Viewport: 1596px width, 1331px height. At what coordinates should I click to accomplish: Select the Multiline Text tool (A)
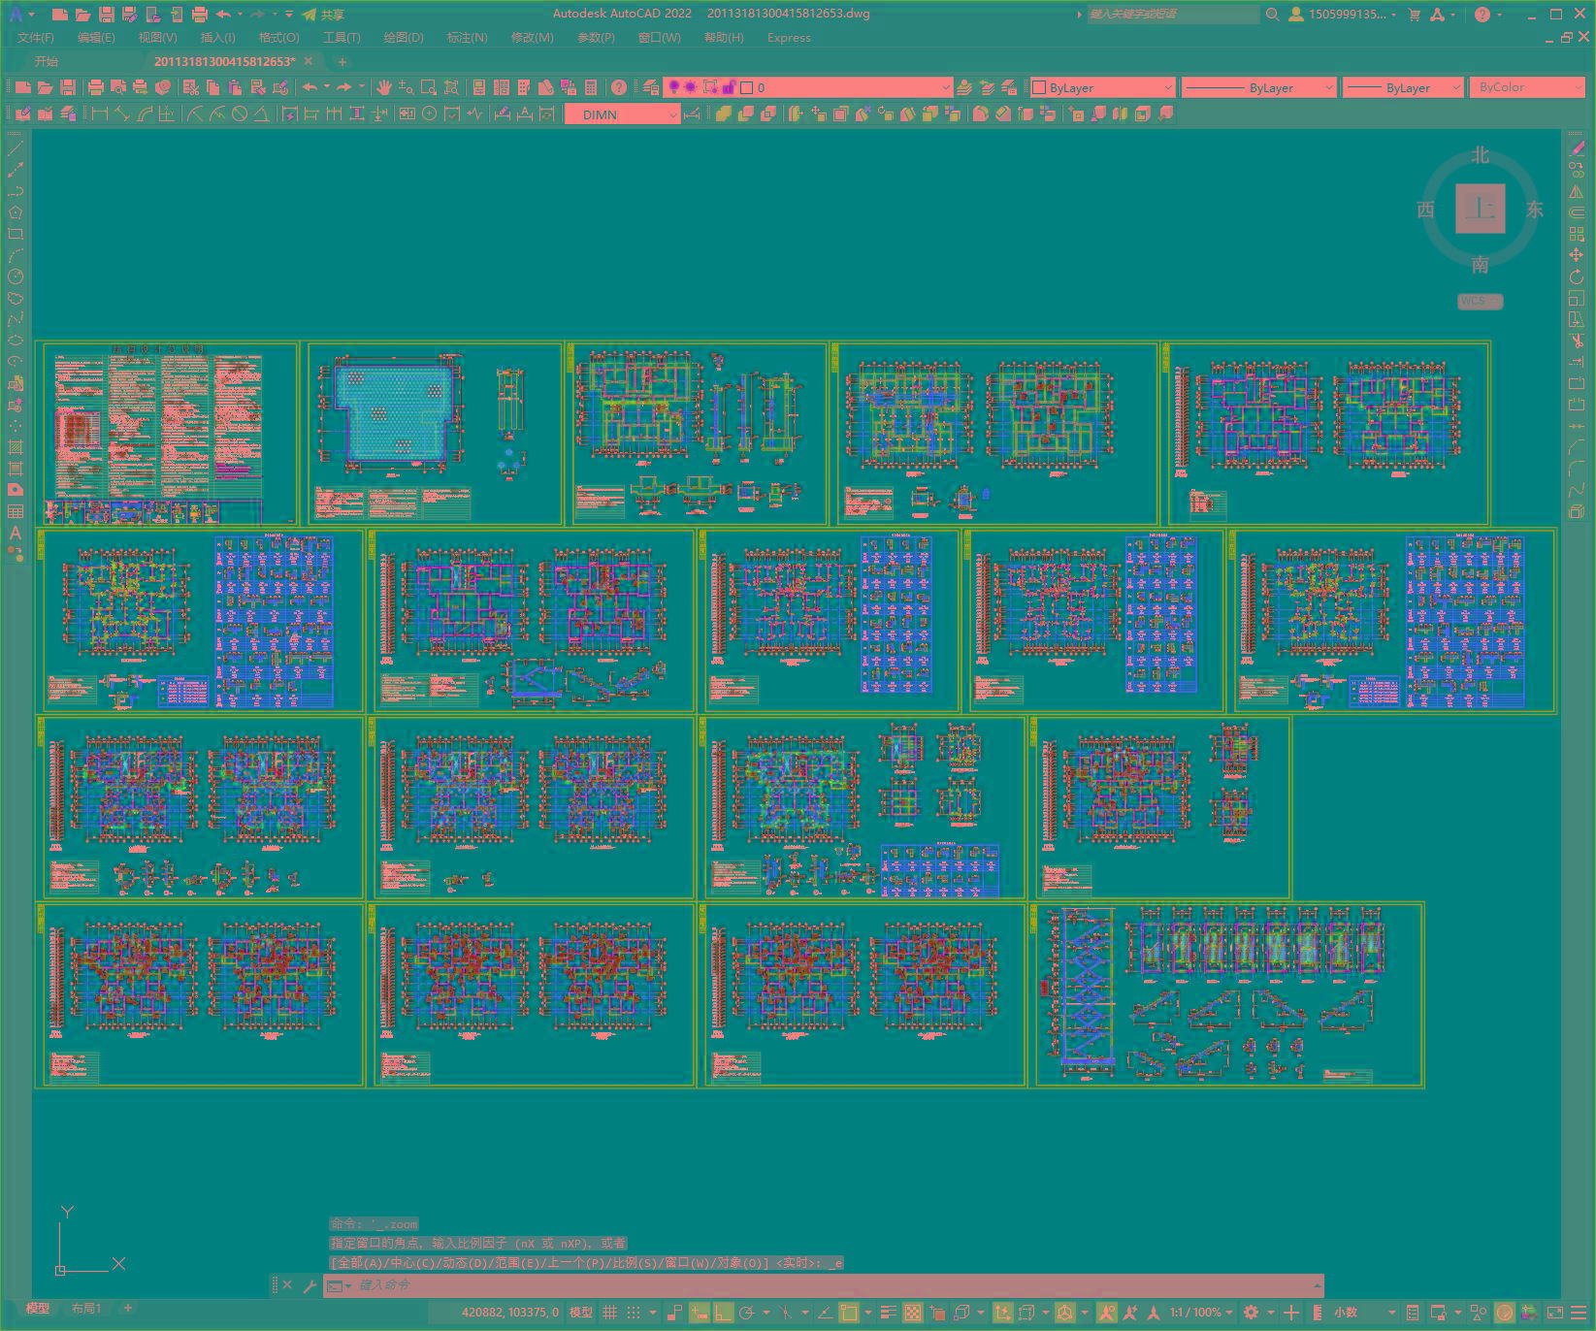point(16,533)
